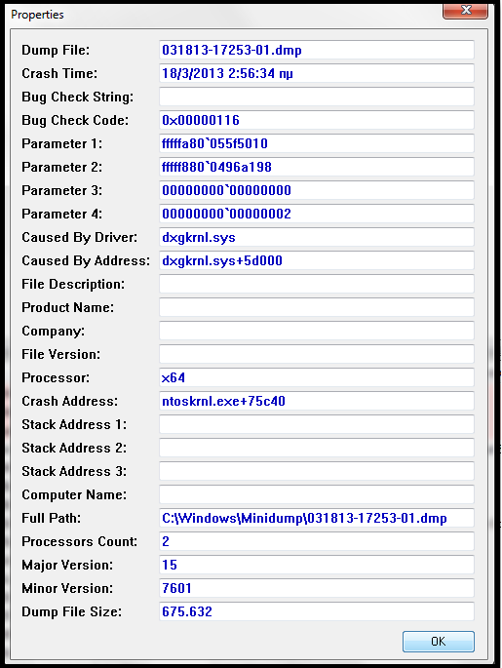Focus the empty File Description field
The image size is (502, 668).
pyautogui.click(x=317, y=284)
